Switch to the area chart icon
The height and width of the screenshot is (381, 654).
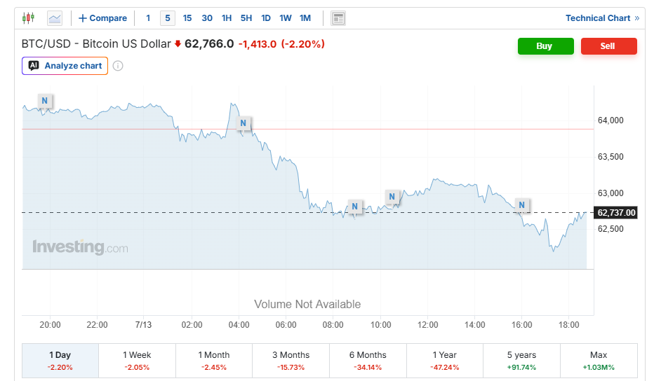[x=55, y=18]
